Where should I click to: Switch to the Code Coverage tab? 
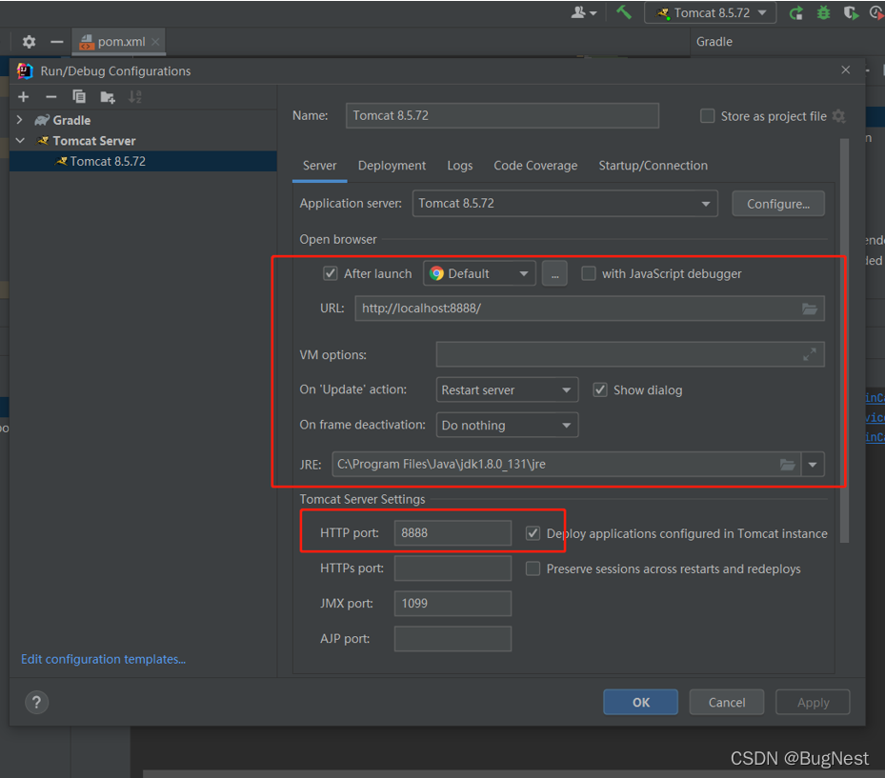click(x=535, y=166)
